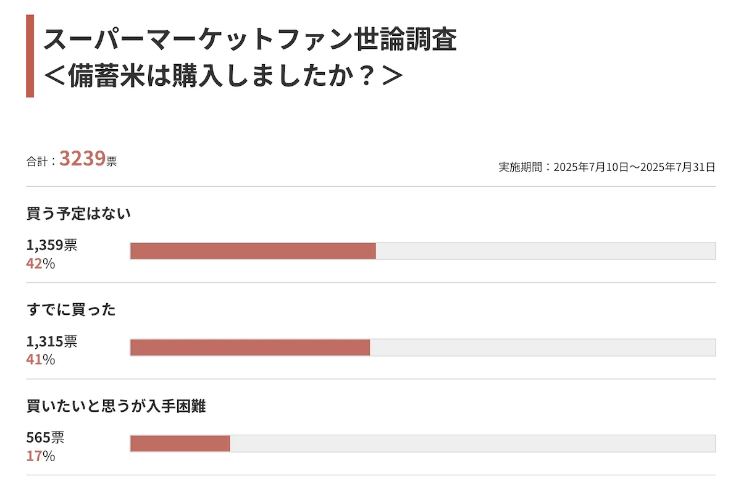The image size is (741, 492).
Task: Click the 1,315票 vote count
Action: [x=51, y=341]
